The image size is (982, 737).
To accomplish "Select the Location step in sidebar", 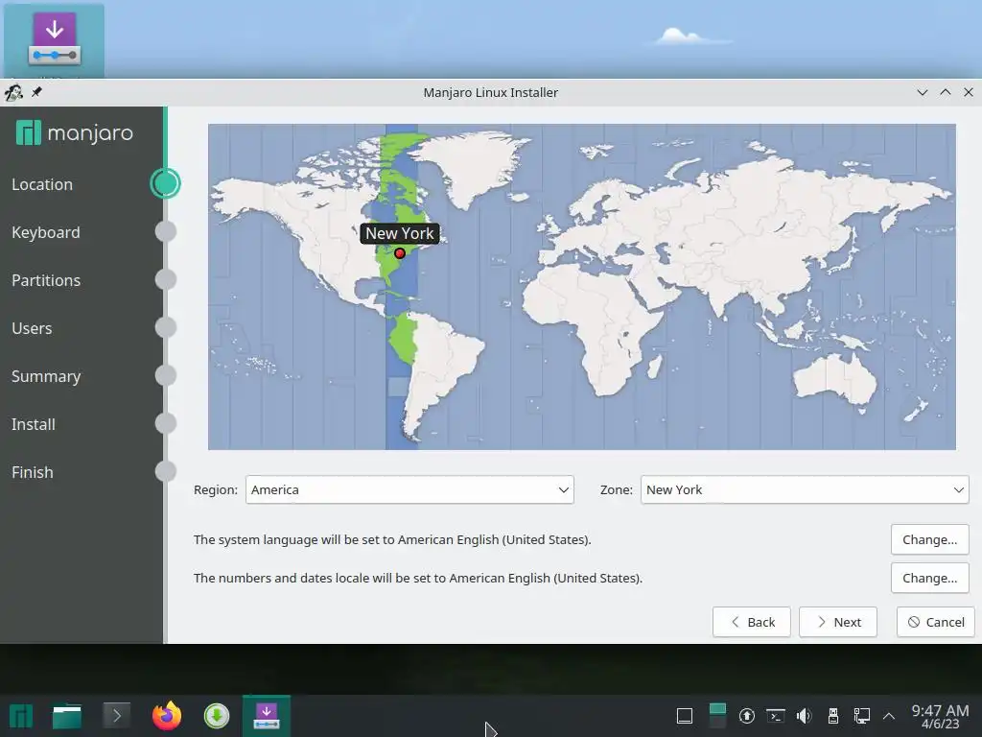I will coord(42,184).
